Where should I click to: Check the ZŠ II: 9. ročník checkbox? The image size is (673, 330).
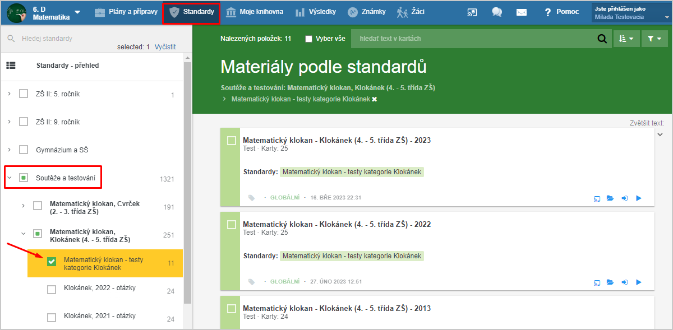24,122
